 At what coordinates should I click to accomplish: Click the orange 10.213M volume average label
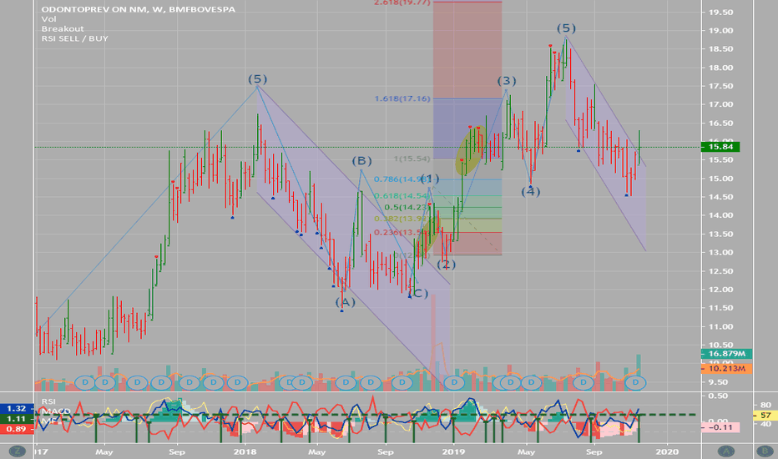pyautogui.click(x=726, y=369)
